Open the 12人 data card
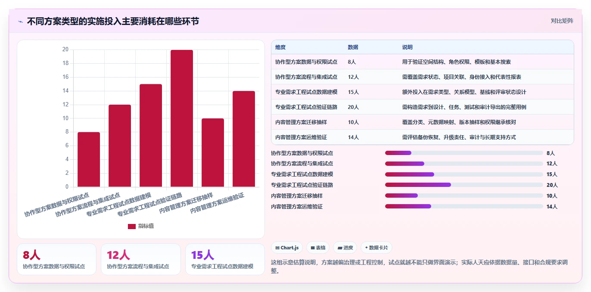591x292 pixels. point(141,259)
